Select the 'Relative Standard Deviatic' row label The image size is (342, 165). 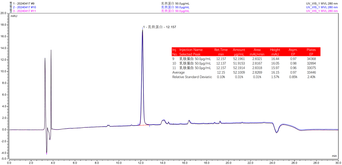point(192,77)
